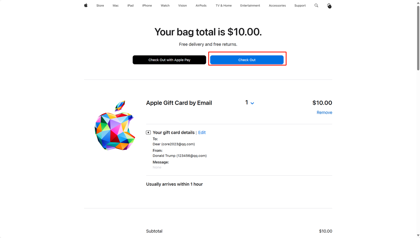Select the AirPods menu item
This screenshot has height=238, width=420.
tap(201, 6)
